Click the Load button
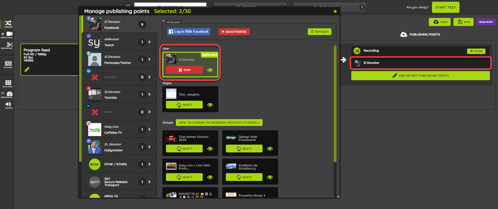The width and height of the screenshot is (498, 209). click(440, 22)
